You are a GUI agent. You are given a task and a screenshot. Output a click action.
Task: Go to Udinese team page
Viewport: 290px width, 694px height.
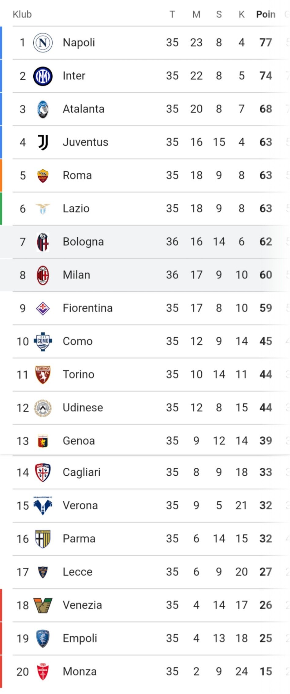(83, 408)
